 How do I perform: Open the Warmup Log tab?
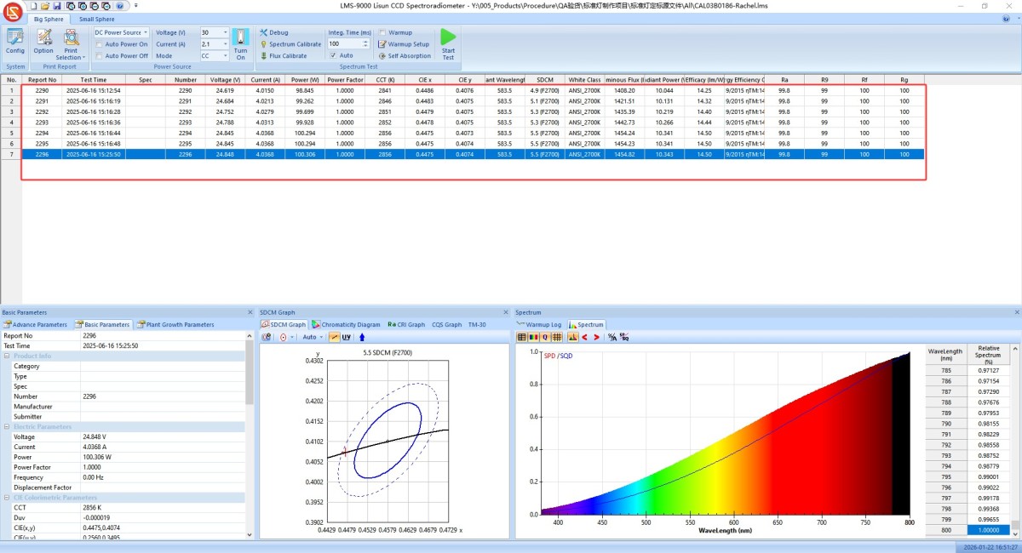tap(539, 324)
